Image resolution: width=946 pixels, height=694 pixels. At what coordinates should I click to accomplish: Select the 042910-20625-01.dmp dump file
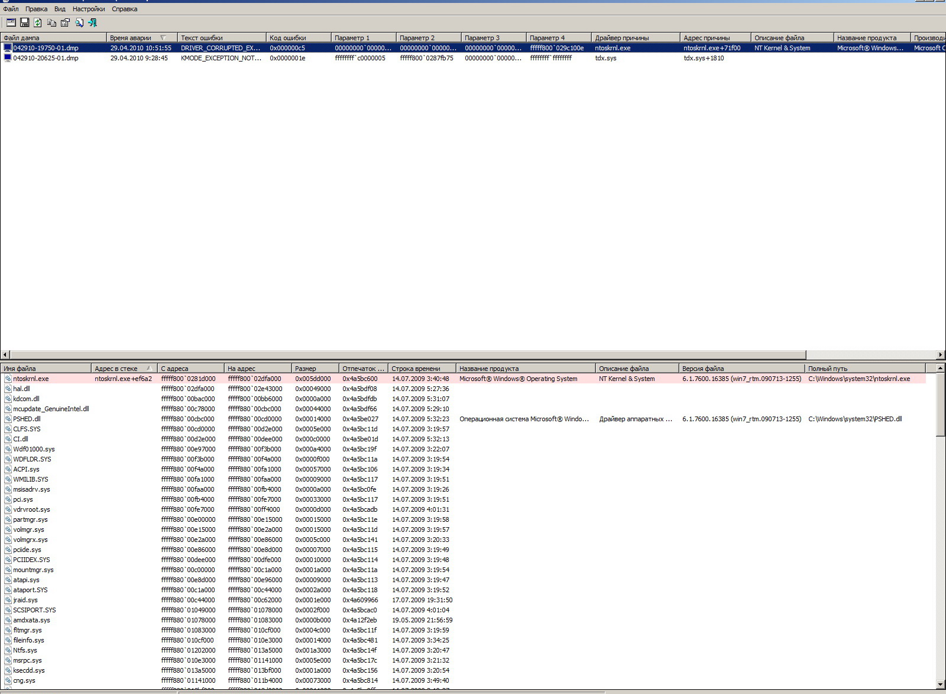tap(46, 58)
